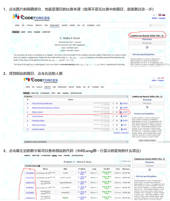Viewport: 170px width, 201px height.
Task: Open the Complete problemset link
Action: coord(121,133)
